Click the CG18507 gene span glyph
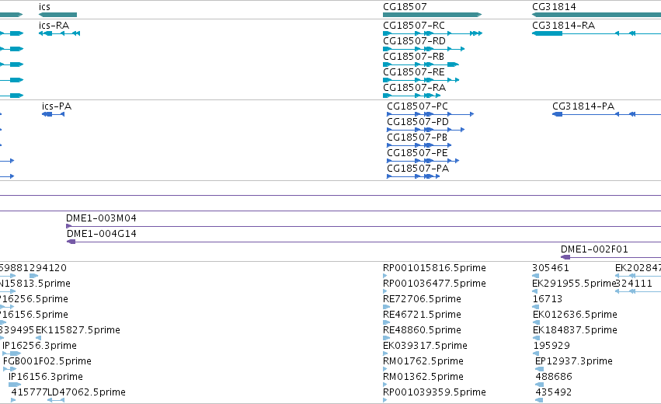This screenshot has height=404, width=661. 432,15
